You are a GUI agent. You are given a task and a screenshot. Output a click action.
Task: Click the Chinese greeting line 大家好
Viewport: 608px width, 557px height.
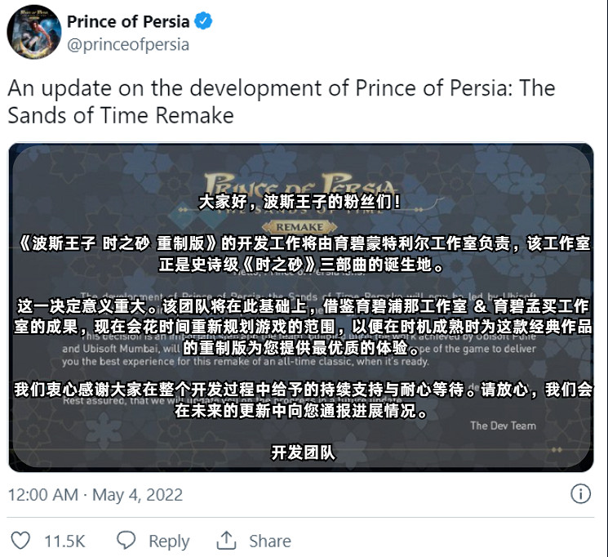pos(300,201)
